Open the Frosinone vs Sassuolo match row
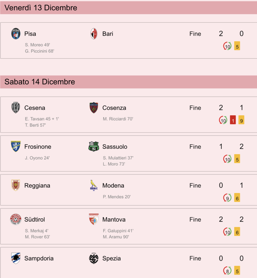 [x=128, y=154]
